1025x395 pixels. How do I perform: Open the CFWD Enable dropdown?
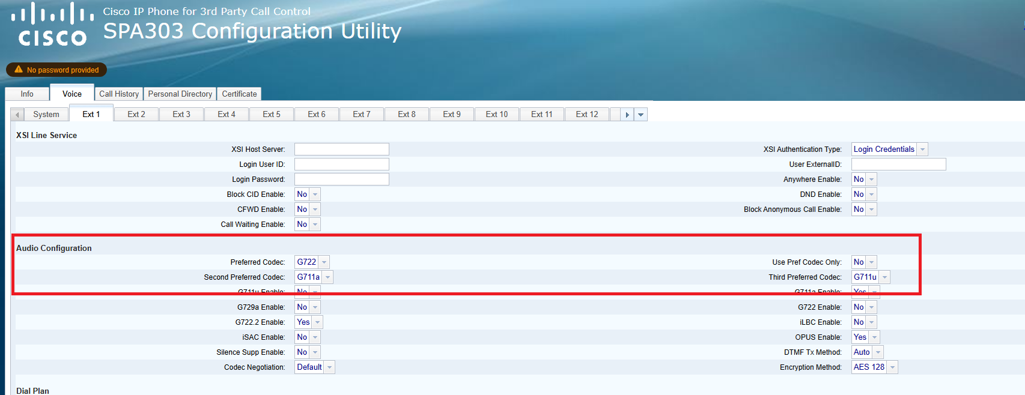pos(307,209)
